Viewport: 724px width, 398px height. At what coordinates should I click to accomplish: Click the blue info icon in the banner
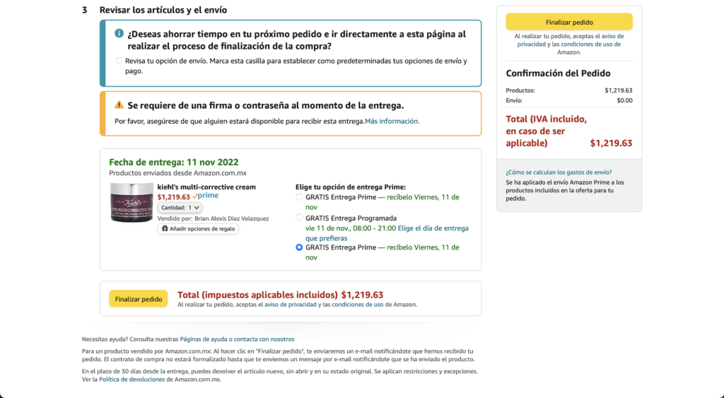point(119,33)
